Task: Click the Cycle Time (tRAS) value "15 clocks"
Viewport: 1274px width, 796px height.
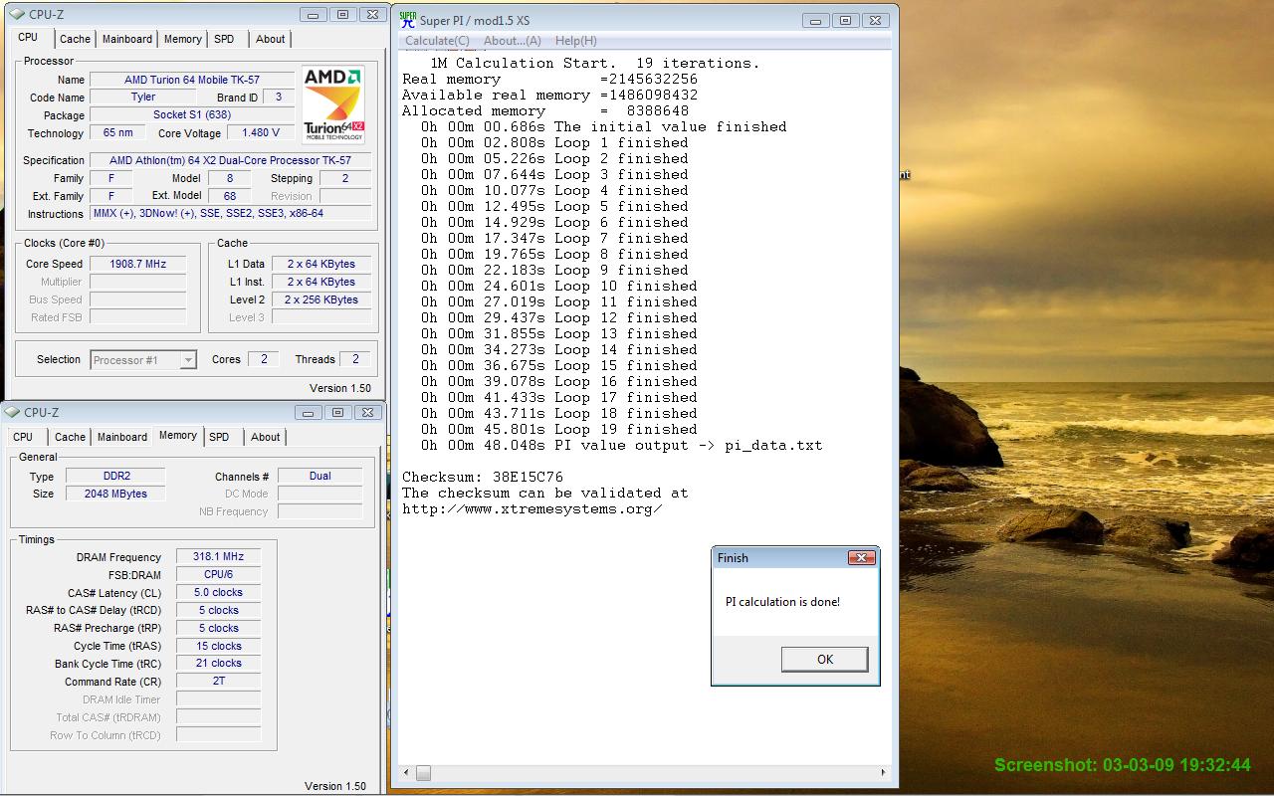Action: (x=219, y=647)
